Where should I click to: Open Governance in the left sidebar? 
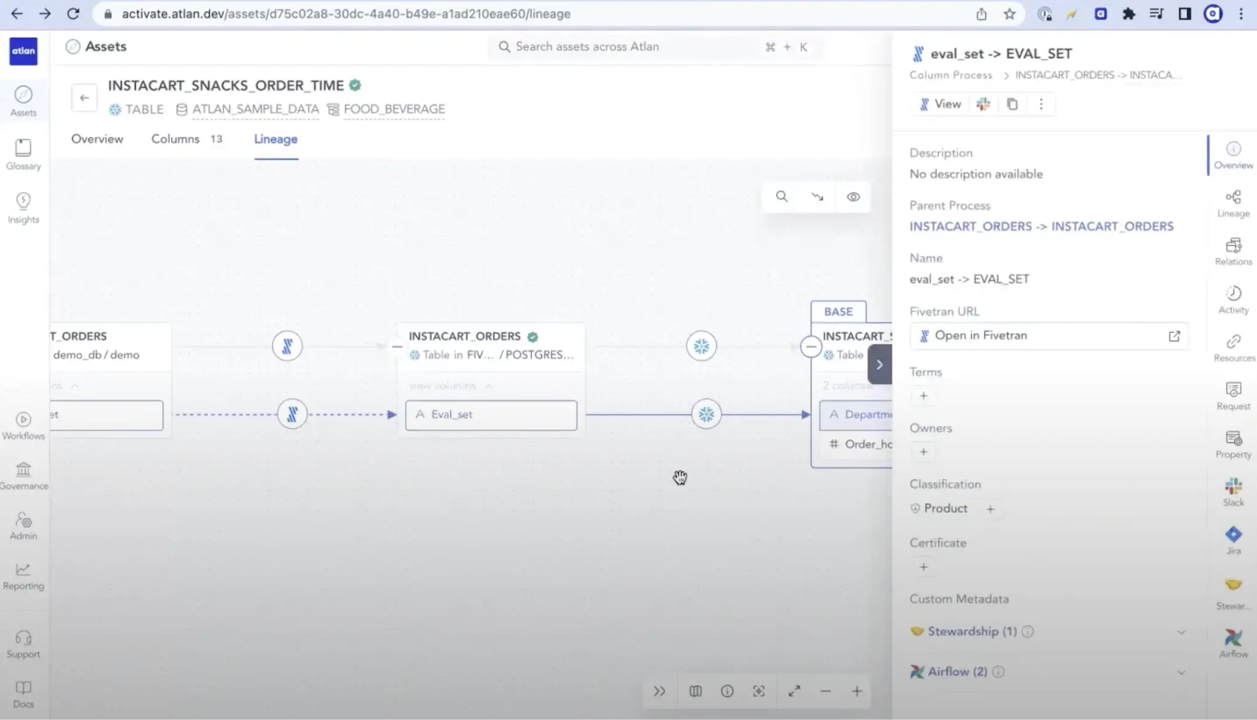pos(24,476)
